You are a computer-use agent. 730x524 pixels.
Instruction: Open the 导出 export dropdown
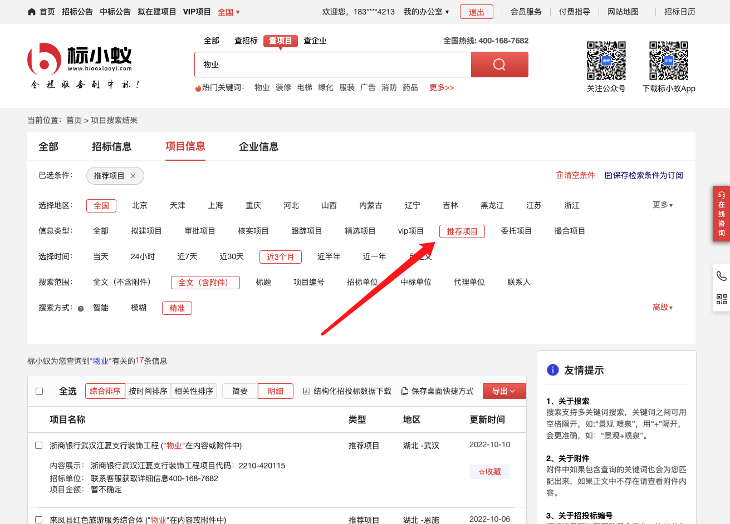[504, 391]
